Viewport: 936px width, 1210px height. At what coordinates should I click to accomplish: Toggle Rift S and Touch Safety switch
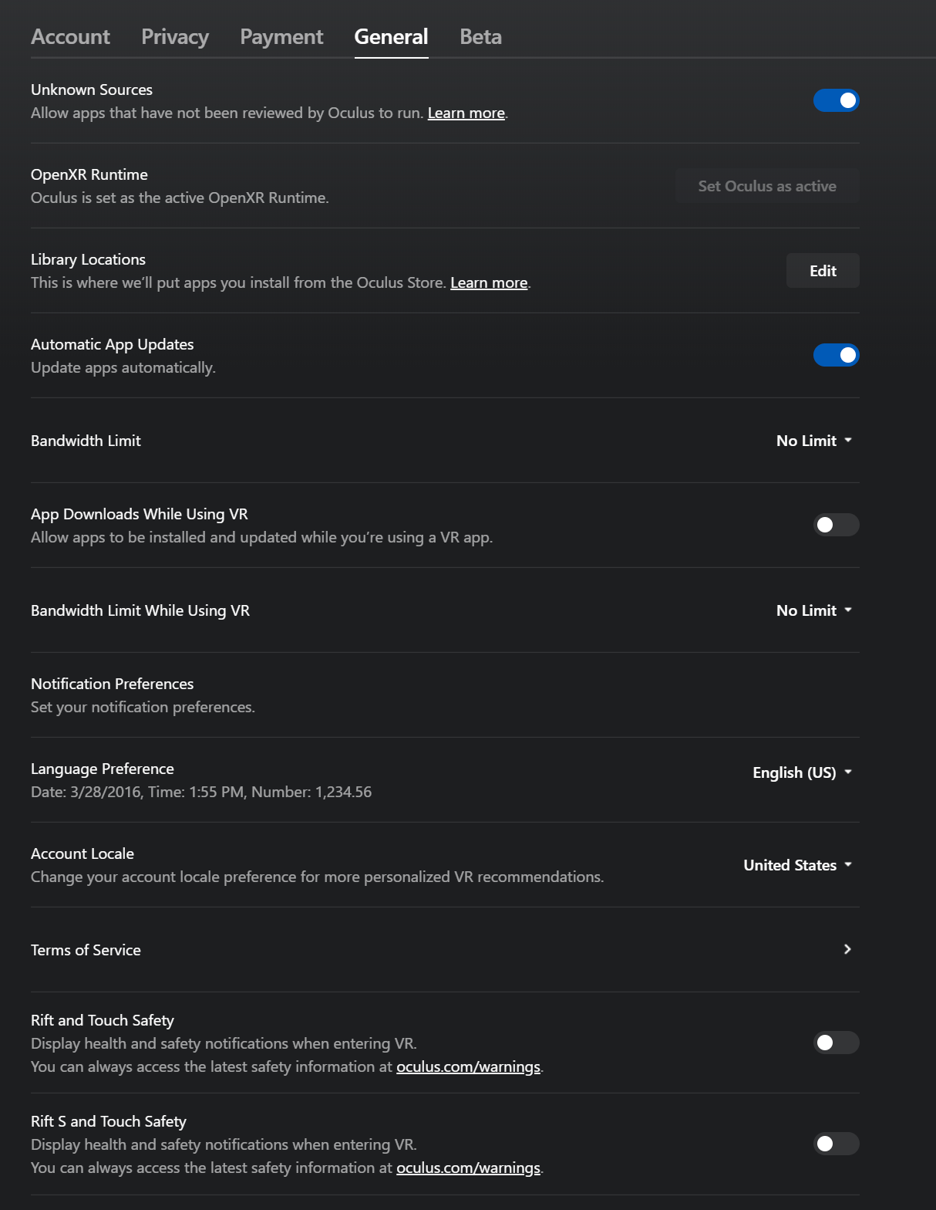coord(837,1144)
